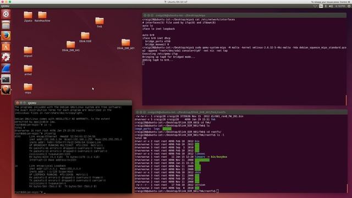Image resolution: width=352 pixels, height=198 pixels.
Task: Click 'Adding tap0 to br0...' line
Action: click(x=158, y=60)
